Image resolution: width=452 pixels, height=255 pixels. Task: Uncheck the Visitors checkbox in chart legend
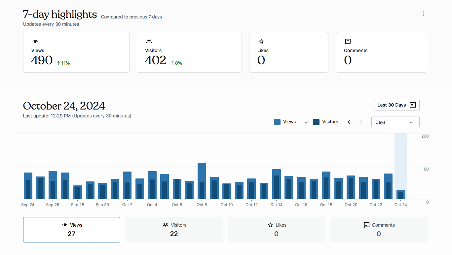307,122
